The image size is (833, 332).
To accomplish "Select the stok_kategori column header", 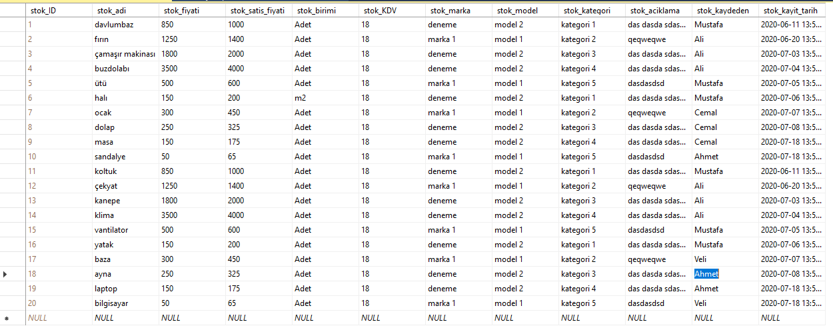I will click(592, 11).
